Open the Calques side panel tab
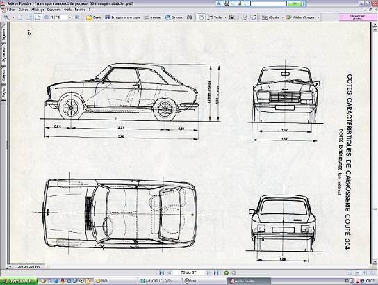Screen dimensions: 378x285 coord(3,76)
